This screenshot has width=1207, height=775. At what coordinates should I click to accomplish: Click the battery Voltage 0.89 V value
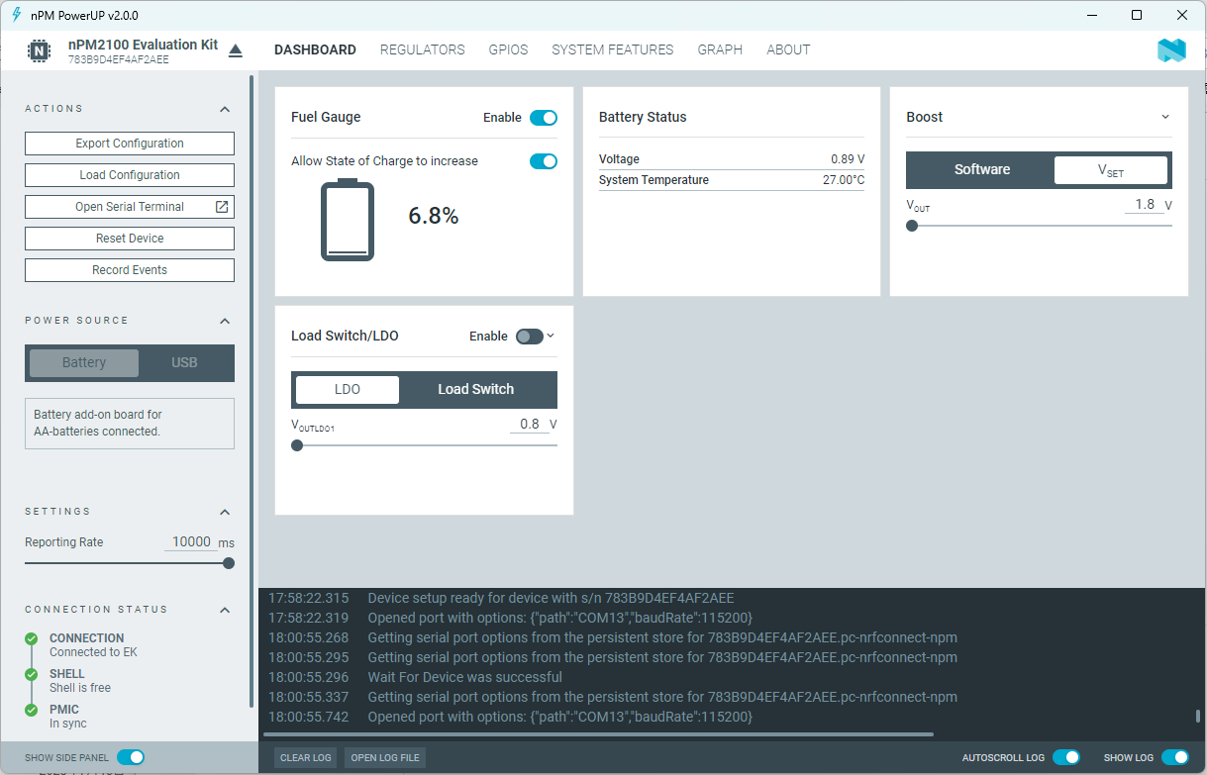tap(848, 159)
